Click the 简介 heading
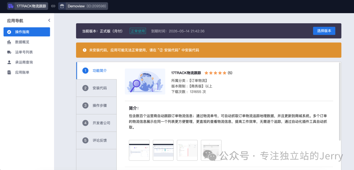The width and height of the screenshot is (354, 170). click(x=134, y=108)
